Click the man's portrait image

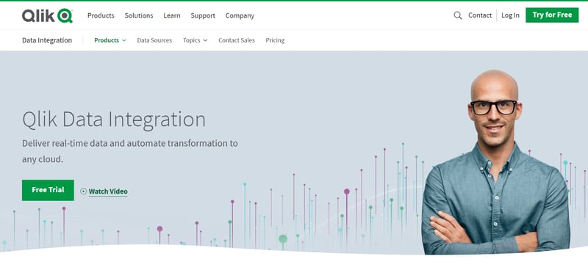click(495, 162)
